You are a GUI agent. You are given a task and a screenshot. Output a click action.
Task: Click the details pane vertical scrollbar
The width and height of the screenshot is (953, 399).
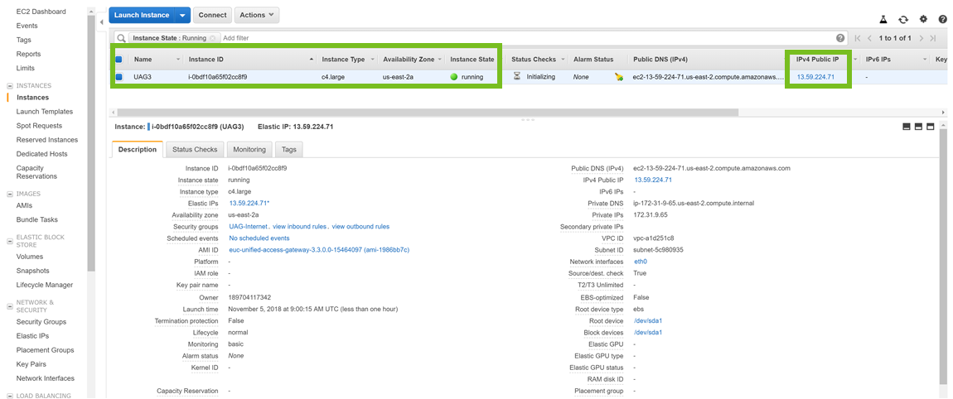tap(943, 258)
